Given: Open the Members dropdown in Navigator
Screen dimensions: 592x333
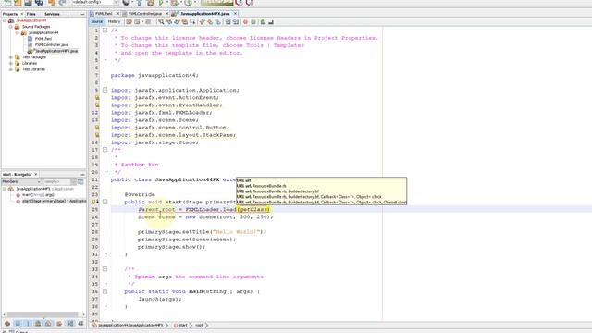Looking at the screenshot, I should 21,181.
